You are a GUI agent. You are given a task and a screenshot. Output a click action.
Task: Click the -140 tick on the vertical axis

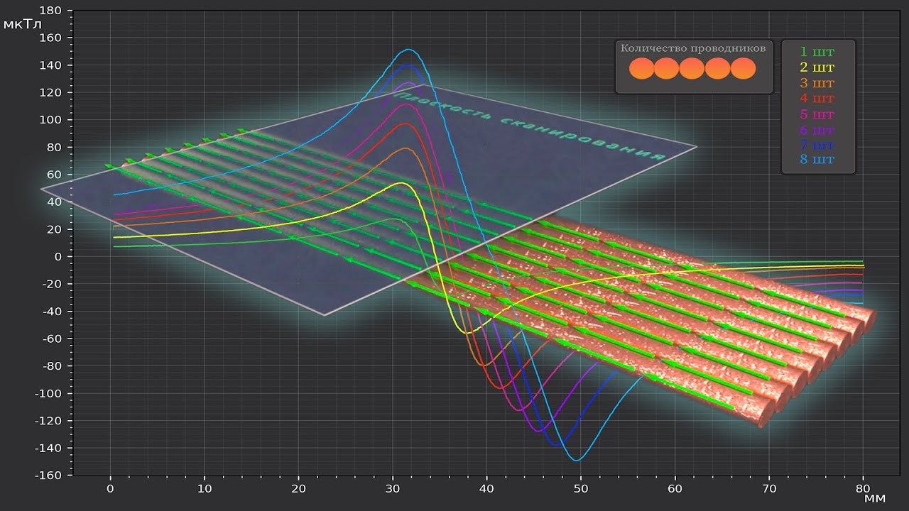pos(48,449)
